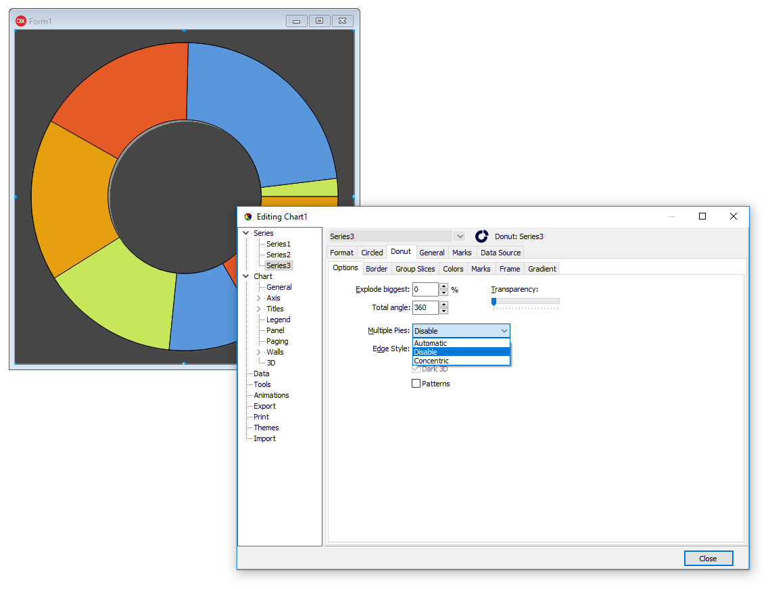Select Series1 in the tree
770x589 pixels.
click(x=278, y=244)
